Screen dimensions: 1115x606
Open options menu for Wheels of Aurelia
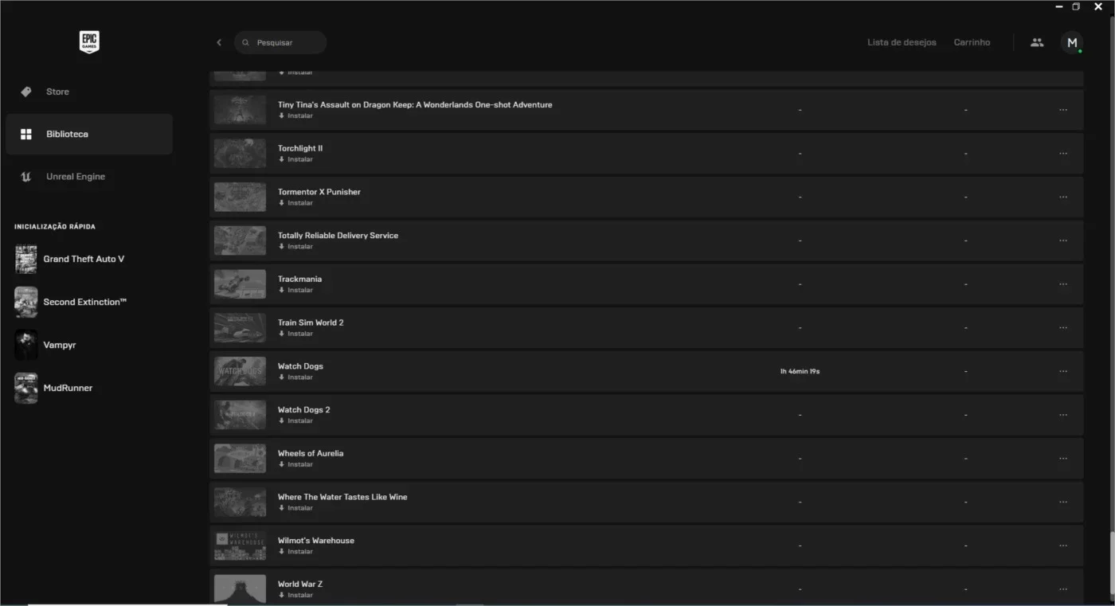[1063, 458]
